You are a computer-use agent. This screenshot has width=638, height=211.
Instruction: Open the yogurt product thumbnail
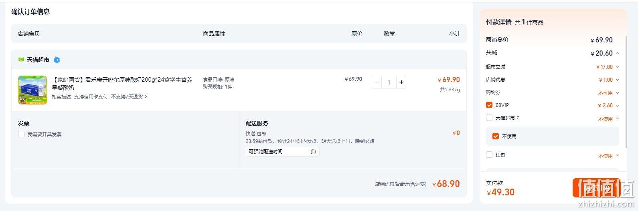[x=32, y=90]
